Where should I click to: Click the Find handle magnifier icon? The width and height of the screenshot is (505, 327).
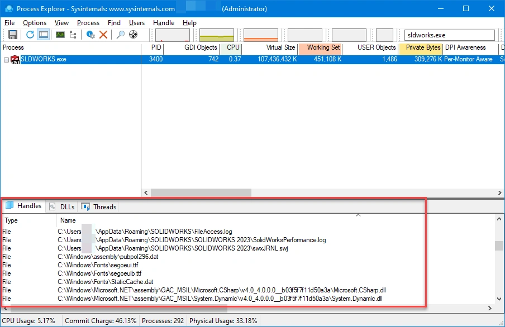pyautogui.click(x=121, y=35)
